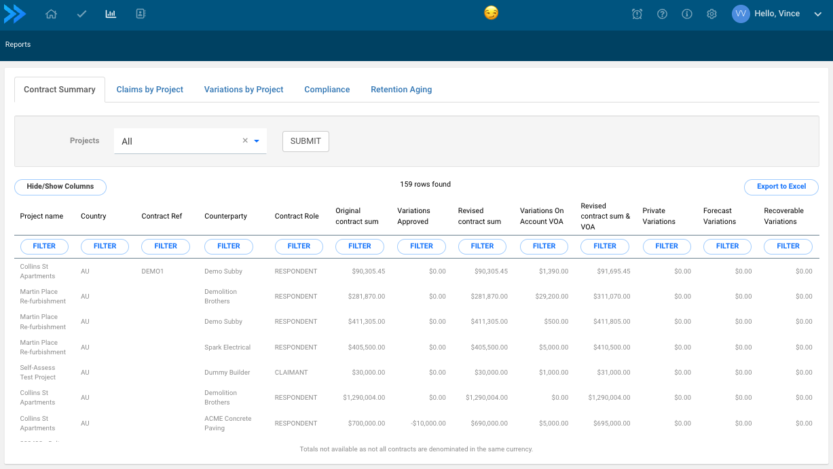The image size is (833, 469).
Task: Click the info circle icon
Action: click(x=686, y=14)
